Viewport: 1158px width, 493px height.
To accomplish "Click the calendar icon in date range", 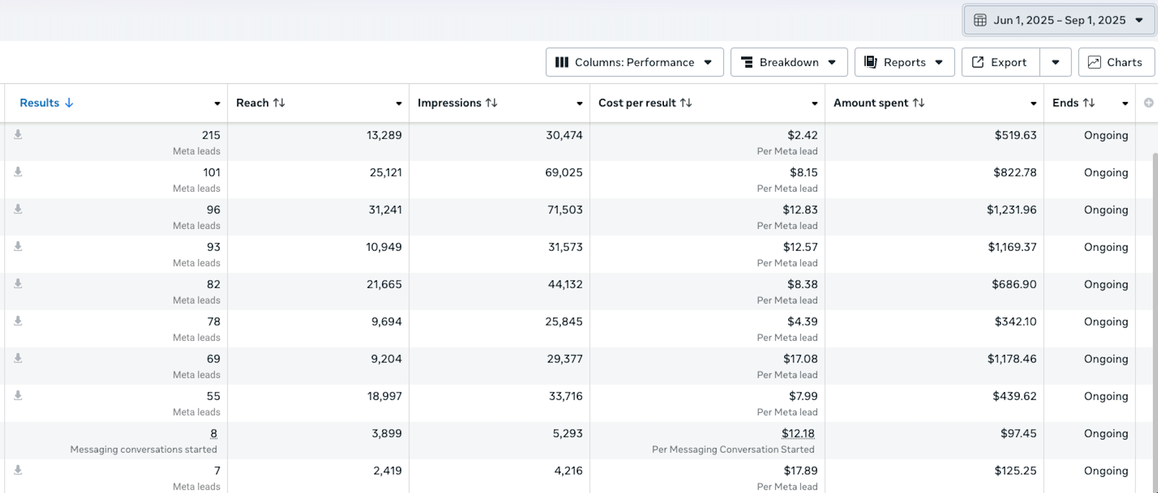I will [979, 20].
